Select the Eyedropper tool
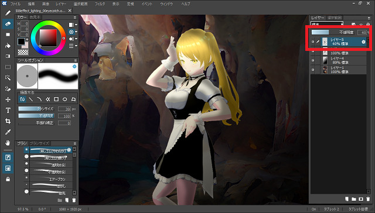 click(x=8, y=132)
